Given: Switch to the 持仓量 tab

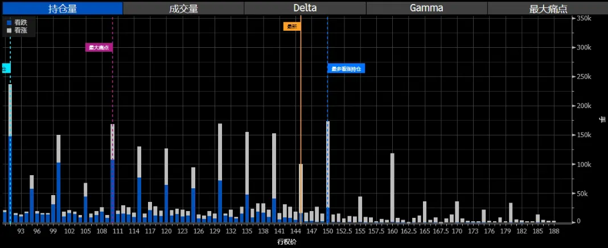Looking at the screenshot, I should [61, 8].
